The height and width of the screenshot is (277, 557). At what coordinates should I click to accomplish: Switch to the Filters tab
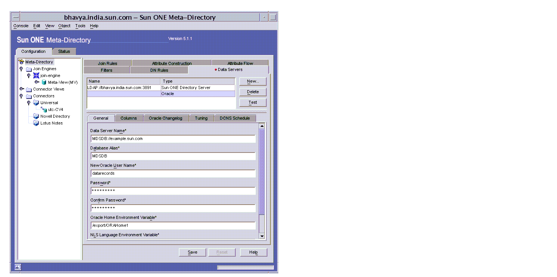click(106, 70)
